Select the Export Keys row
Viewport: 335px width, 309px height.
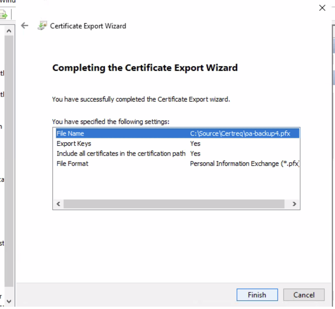74,144
